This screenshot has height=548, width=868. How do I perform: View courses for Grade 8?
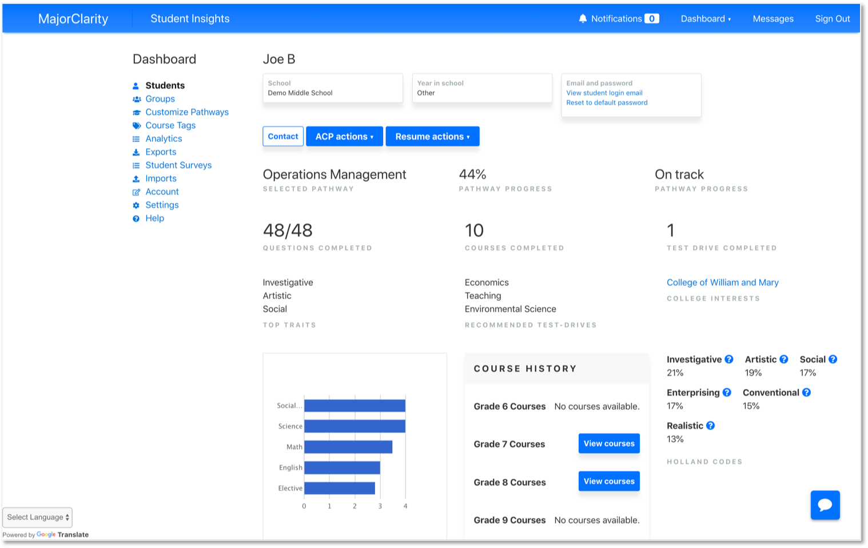tap(609, 481)
